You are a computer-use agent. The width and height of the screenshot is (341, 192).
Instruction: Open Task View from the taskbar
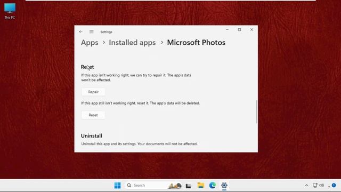(188, 186)
